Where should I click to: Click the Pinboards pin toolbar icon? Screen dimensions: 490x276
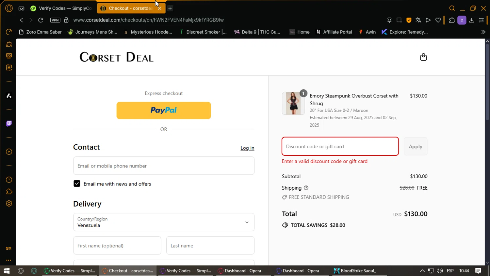tap(389, 20)
